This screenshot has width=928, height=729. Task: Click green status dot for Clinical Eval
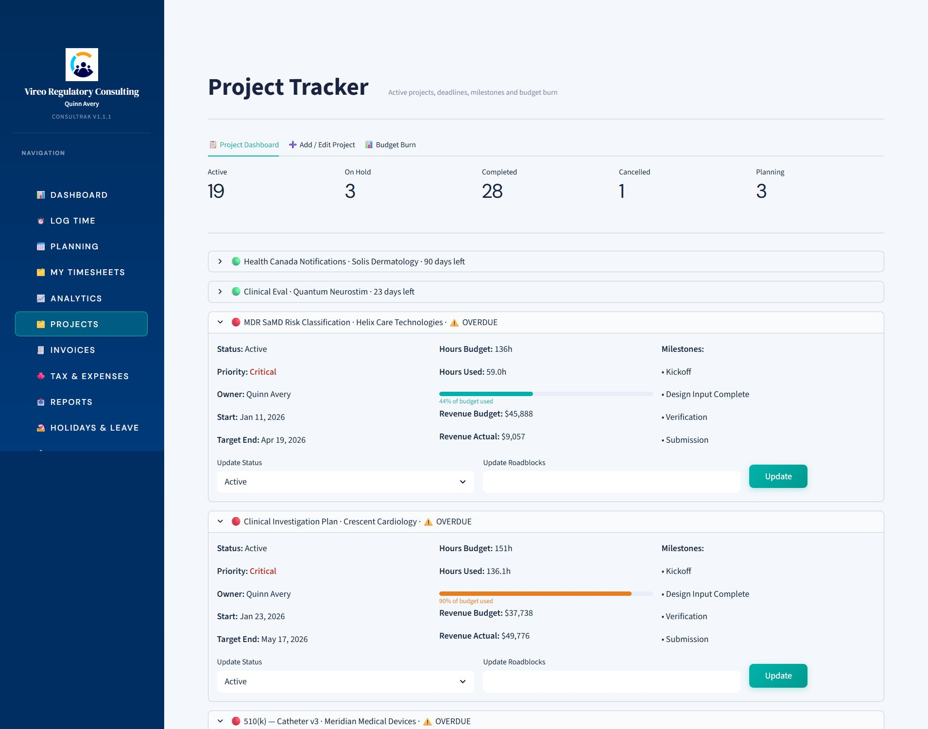click(236, 292)
